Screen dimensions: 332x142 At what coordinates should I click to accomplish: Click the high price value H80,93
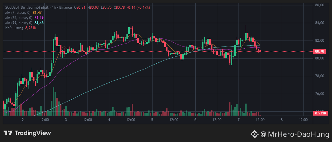point(93,8)
